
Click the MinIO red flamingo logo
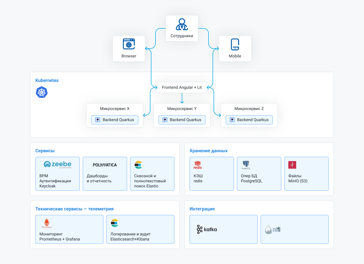[292, 165]
